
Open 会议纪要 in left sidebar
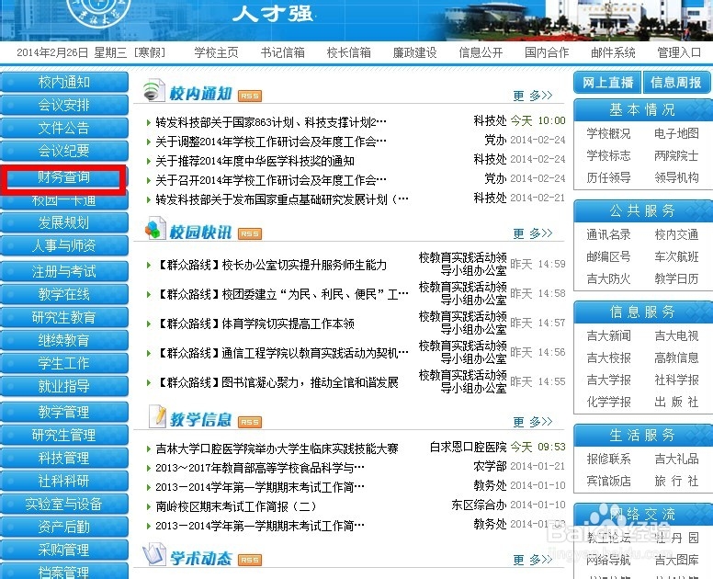(x=64, y=151)
